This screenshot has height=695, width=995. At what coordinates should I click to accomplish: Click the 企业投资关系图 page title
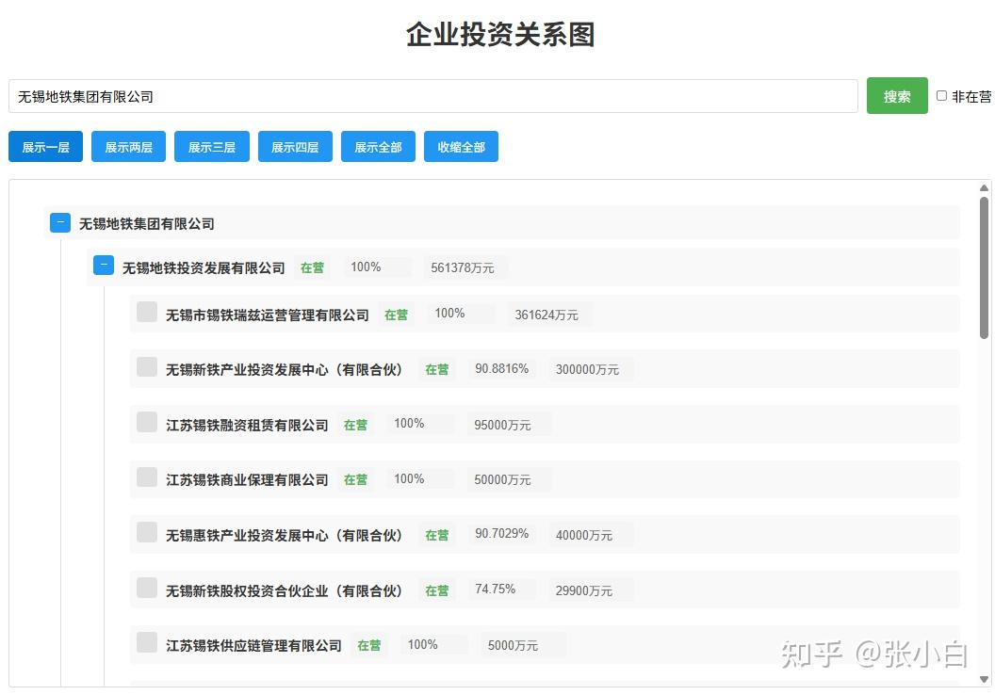click(x=500, y=34)
